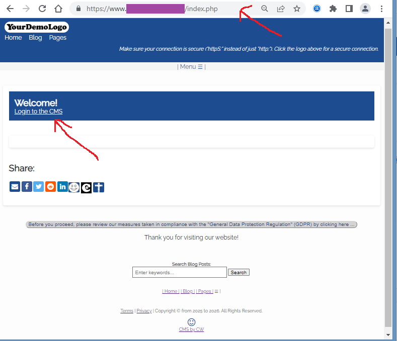
Task: Share page on Facebook
Action: coord(27,187)
